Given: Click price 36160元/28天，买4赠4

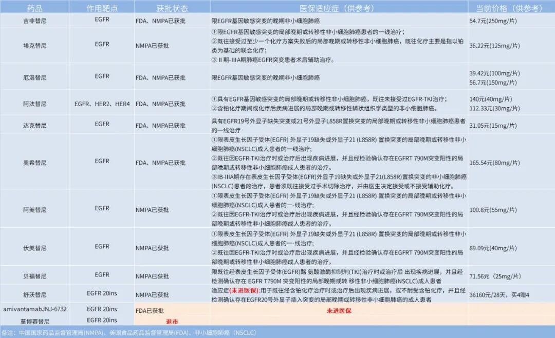Looking at the screenshot, I should click(499, 294).
